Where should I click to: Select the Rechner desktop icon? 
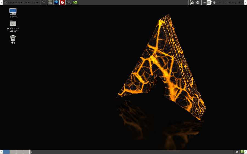click(x=13, y=13)
